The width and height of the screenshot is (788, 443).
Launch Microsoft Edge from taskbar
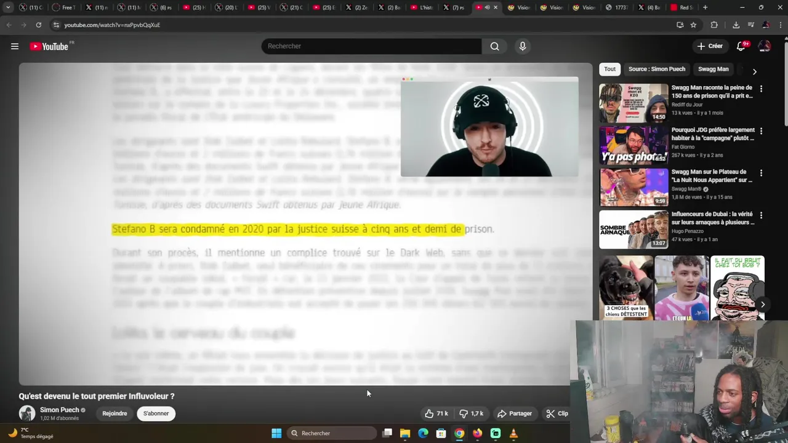click(x=423, y=433)
